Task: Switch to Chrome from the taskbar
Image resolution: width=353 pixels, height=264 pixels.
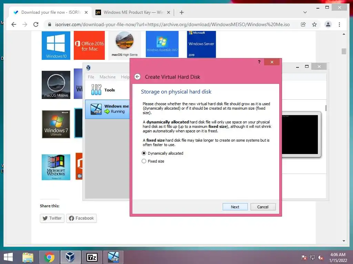Action: (49, 257)
